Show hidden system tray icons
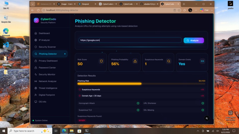Viewport: 239px width, 134px height. click(198, 131)
